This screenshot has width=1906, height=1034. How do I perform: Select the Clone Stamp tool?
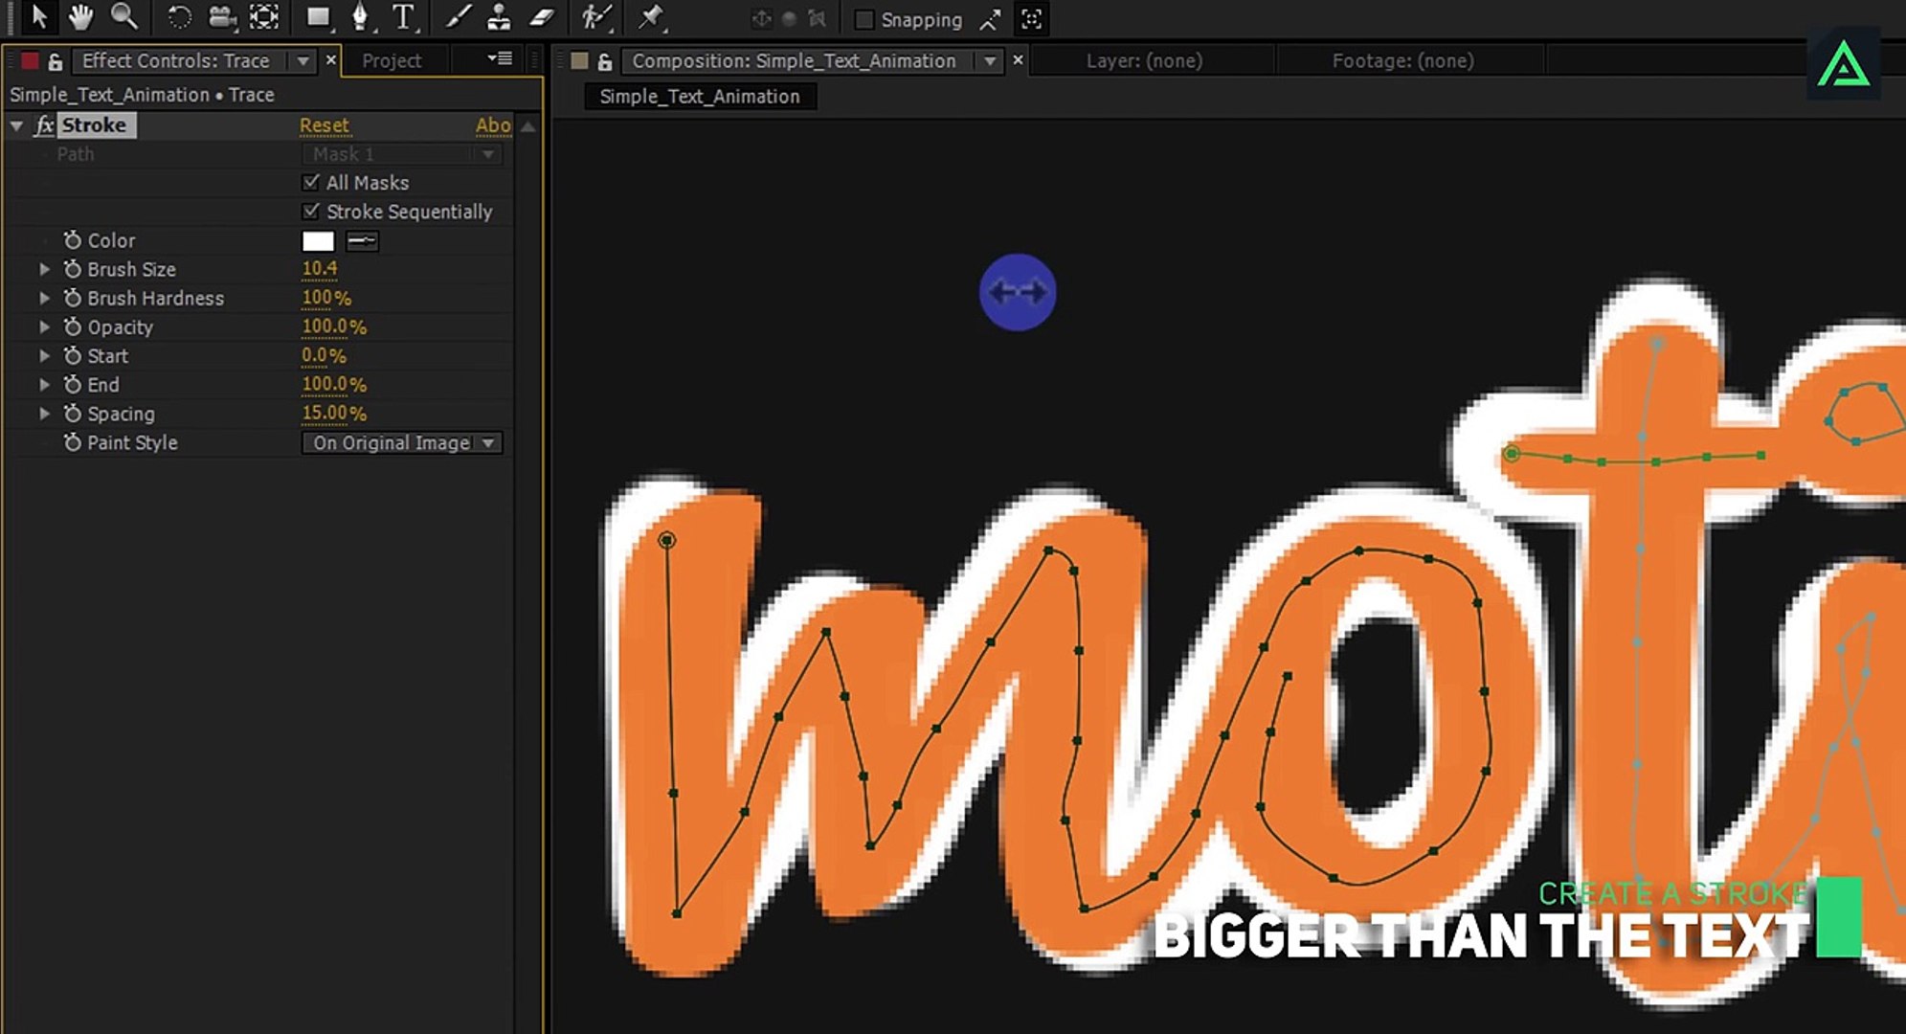[x=499, y=16]
